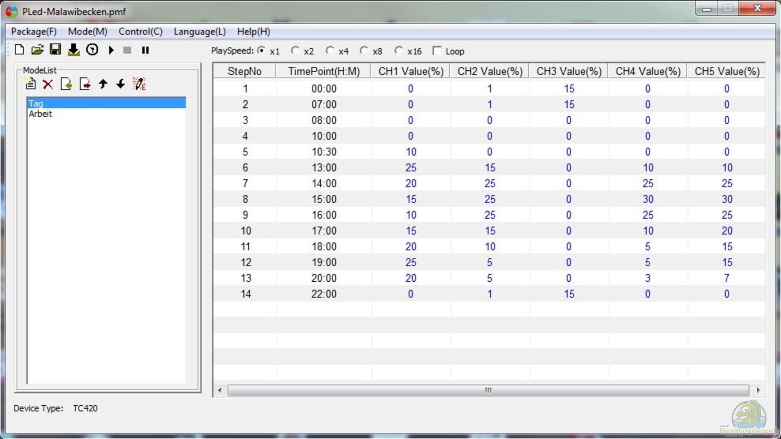Image resolution: width=781 pixels, height=439 pixels.
Task: Save the package using floppy disk icon
Action: pyautogui.click(x=55, y=50)
